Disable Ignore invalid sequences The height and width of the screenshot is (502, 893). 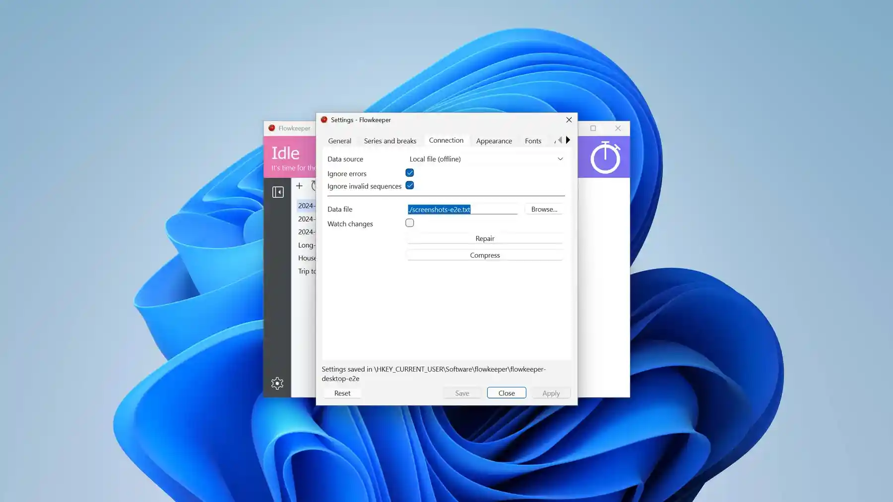click(x=409, y=185)
